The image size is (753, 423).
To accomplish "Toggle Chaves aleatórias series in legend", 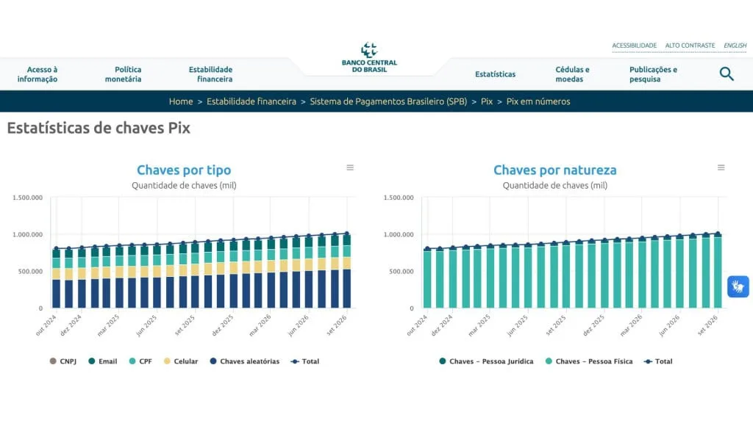I will tap(244, 361).
